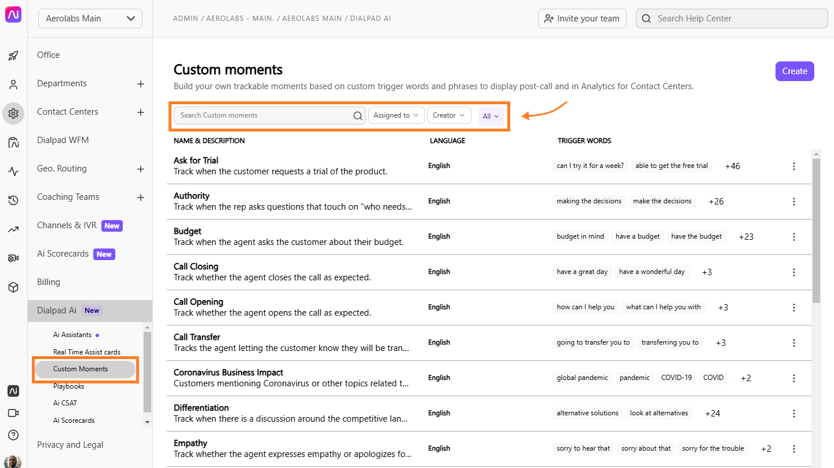This screenshot has height=468, width=834.
Task: Open the three-dot menu for Call Opening
Action: pos(794,308)
